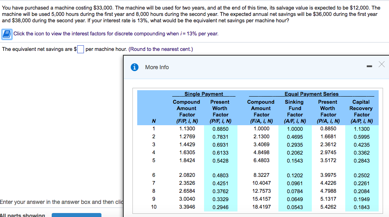Click value 2.3612 in row 3

pyautogui.click(x=328, y=145)
